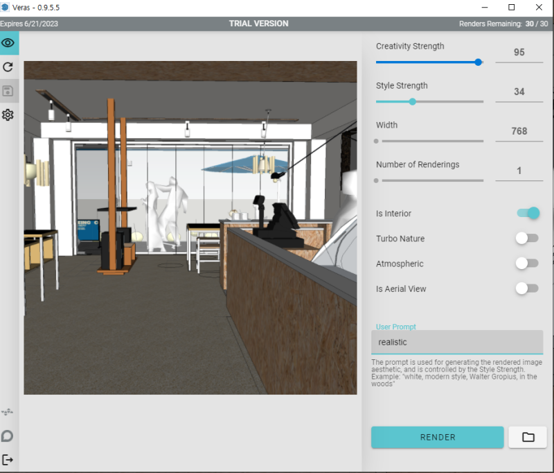Click the TRIAL VERSION banner text

[x=258, y=24]
